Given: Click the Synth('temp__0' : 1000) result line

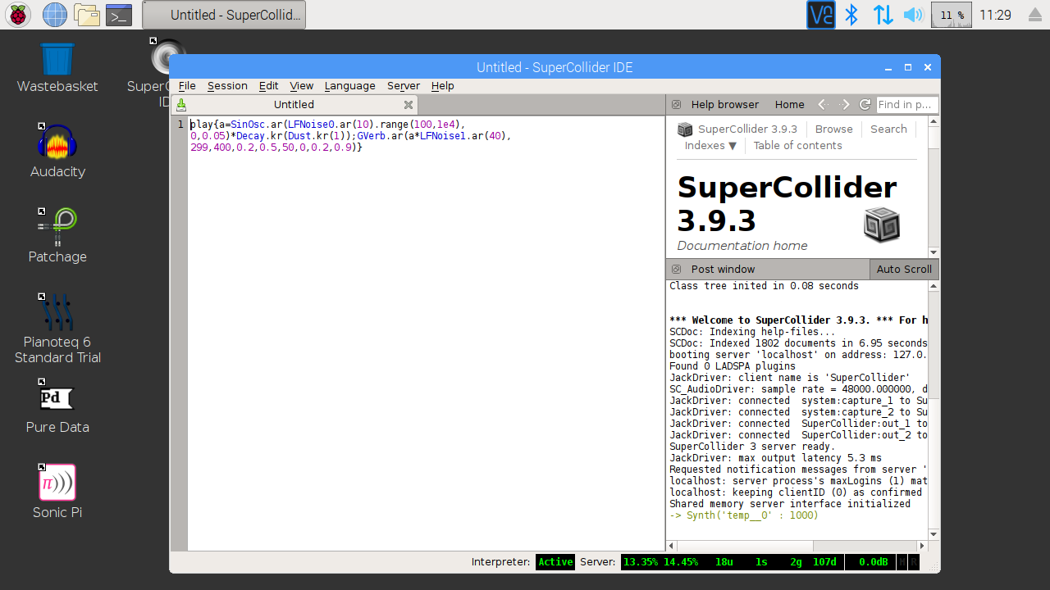Looking at the screenshot, I should tap(744, 515).
